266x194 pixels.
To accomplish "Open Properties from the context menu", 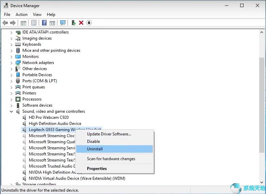I will [x=114, y=169].
